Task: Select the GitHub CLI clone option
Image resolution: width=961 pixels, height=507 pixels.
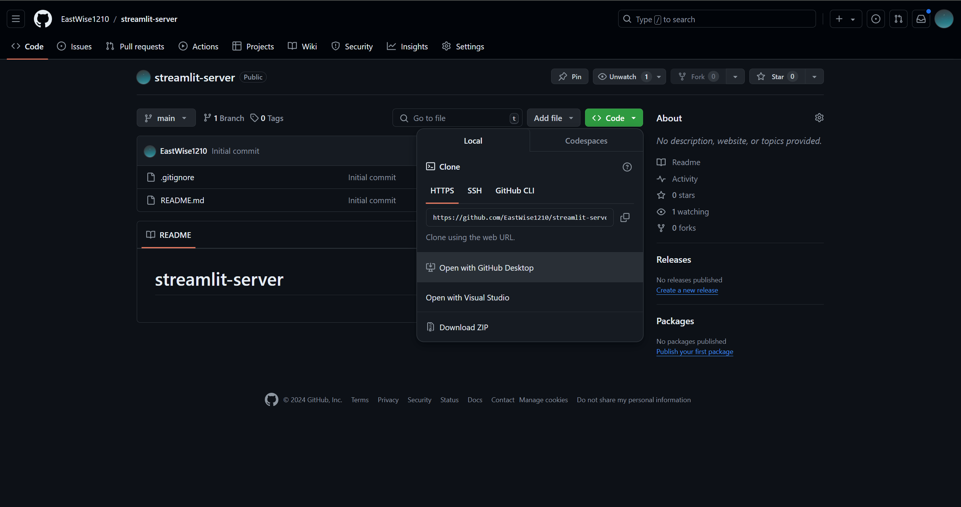Action: pyautogui.click(x=515, y=190)
